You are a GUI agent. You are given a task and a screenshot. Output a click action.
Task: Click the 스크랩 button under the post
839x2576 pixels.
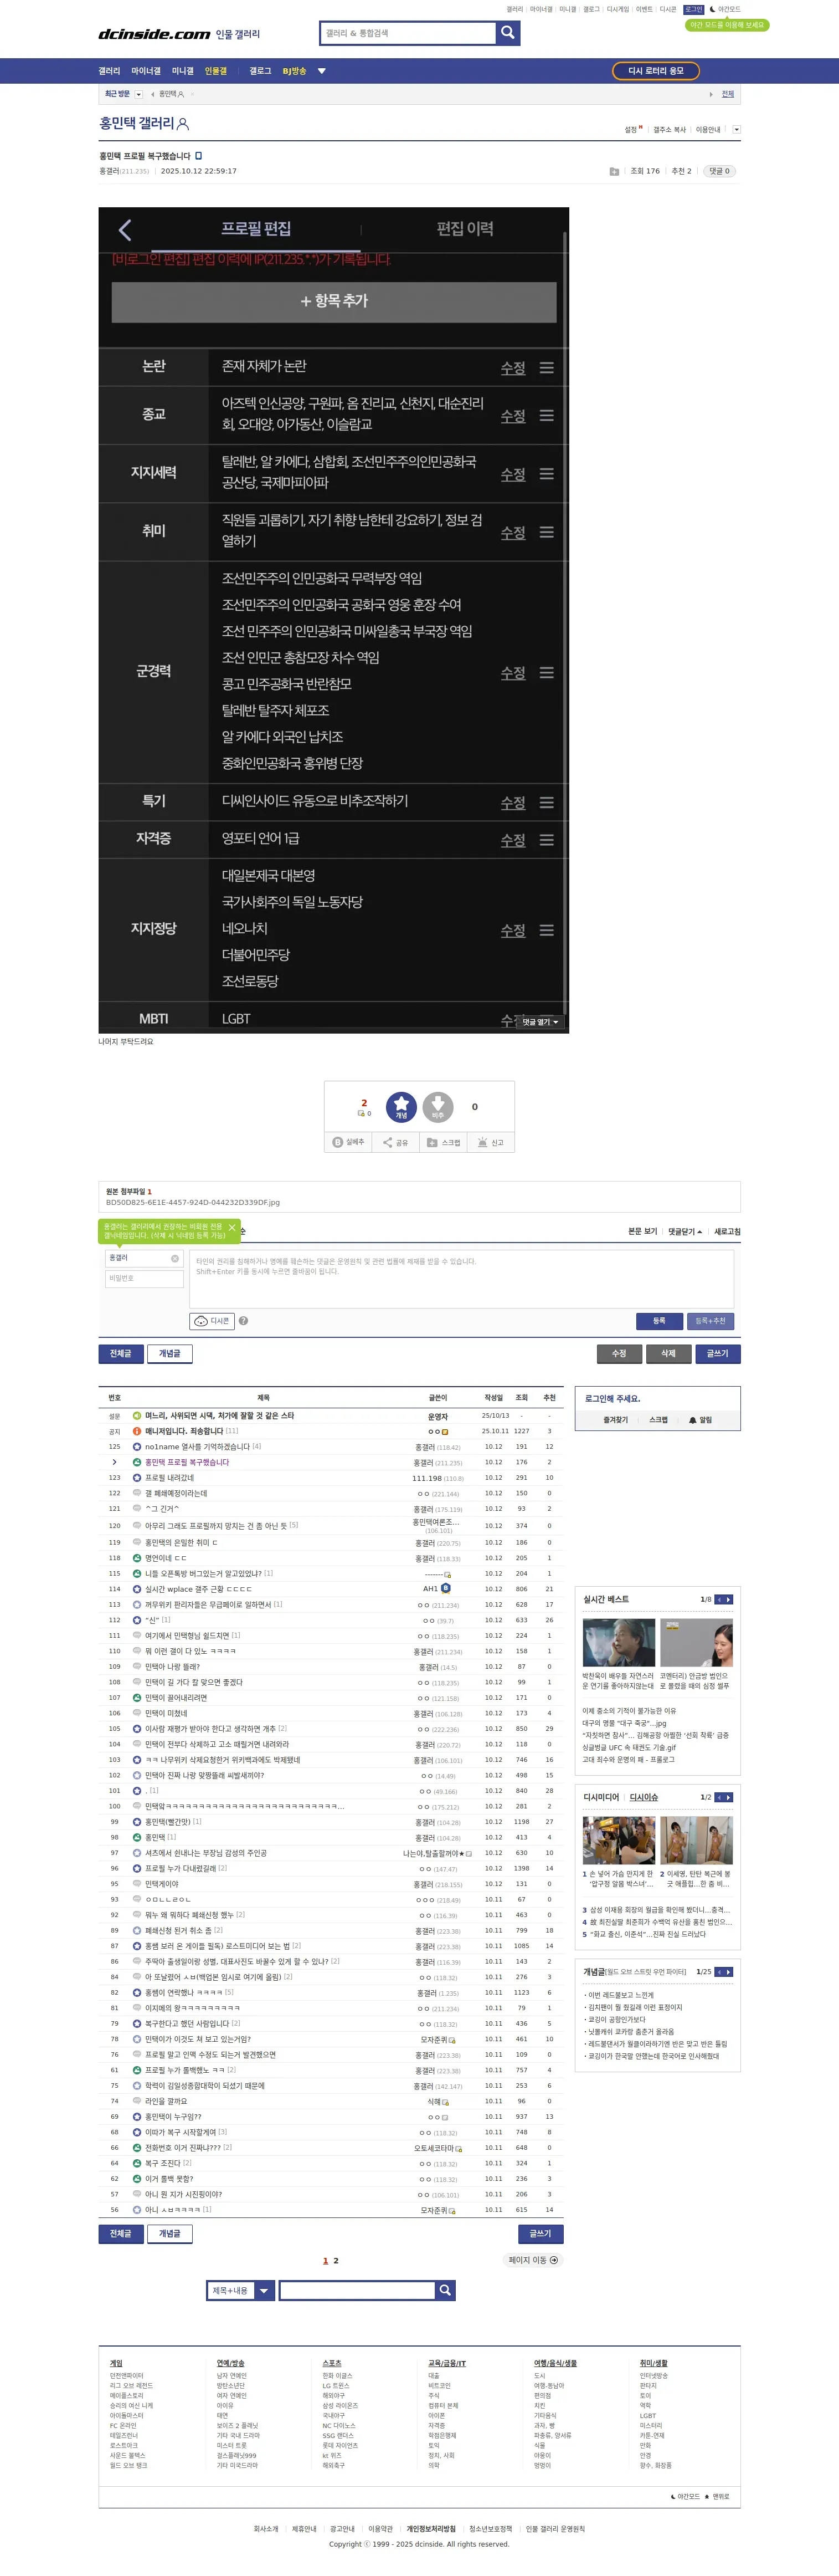[444, 1142]
